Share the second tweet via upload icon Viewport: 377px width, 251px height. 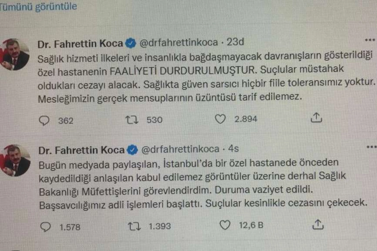[318, 224]
